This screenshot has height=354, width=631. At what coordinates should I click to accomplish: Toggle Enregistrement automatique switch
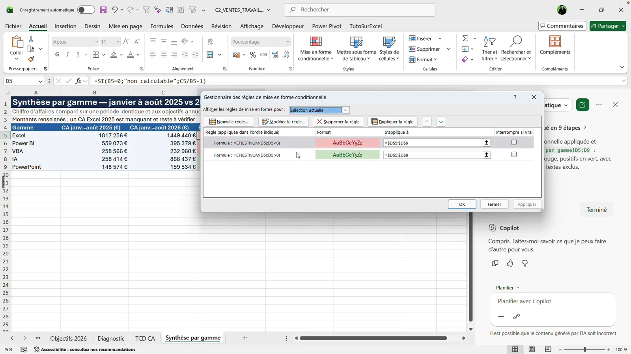(86, 10)
